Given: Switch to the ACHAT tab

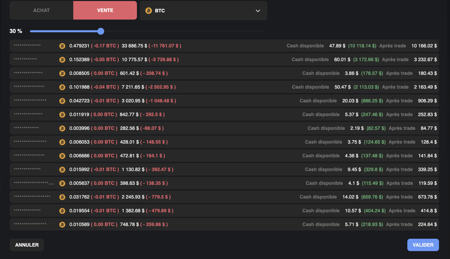Looking at the screenshot, I should tap(41, 10).
